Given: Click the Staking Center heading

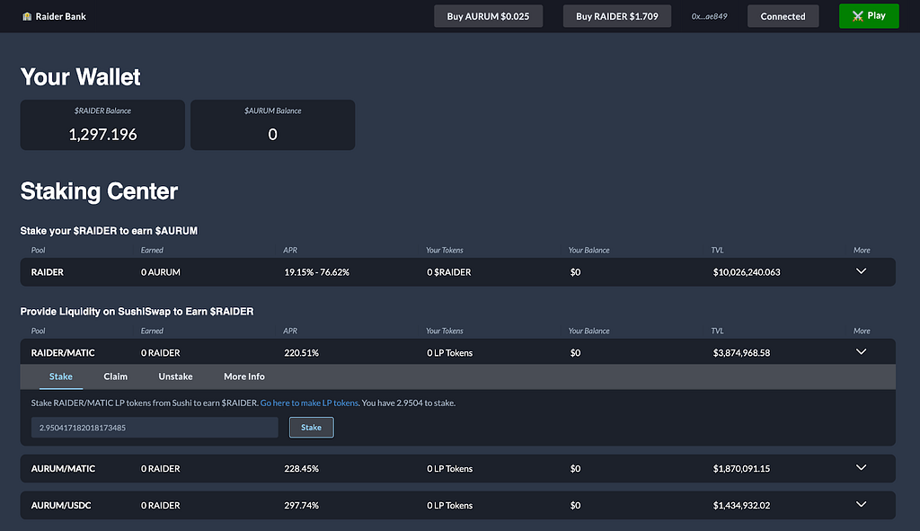Looking at the screenshot, I should pyautogui.click(x=99, y=191).
